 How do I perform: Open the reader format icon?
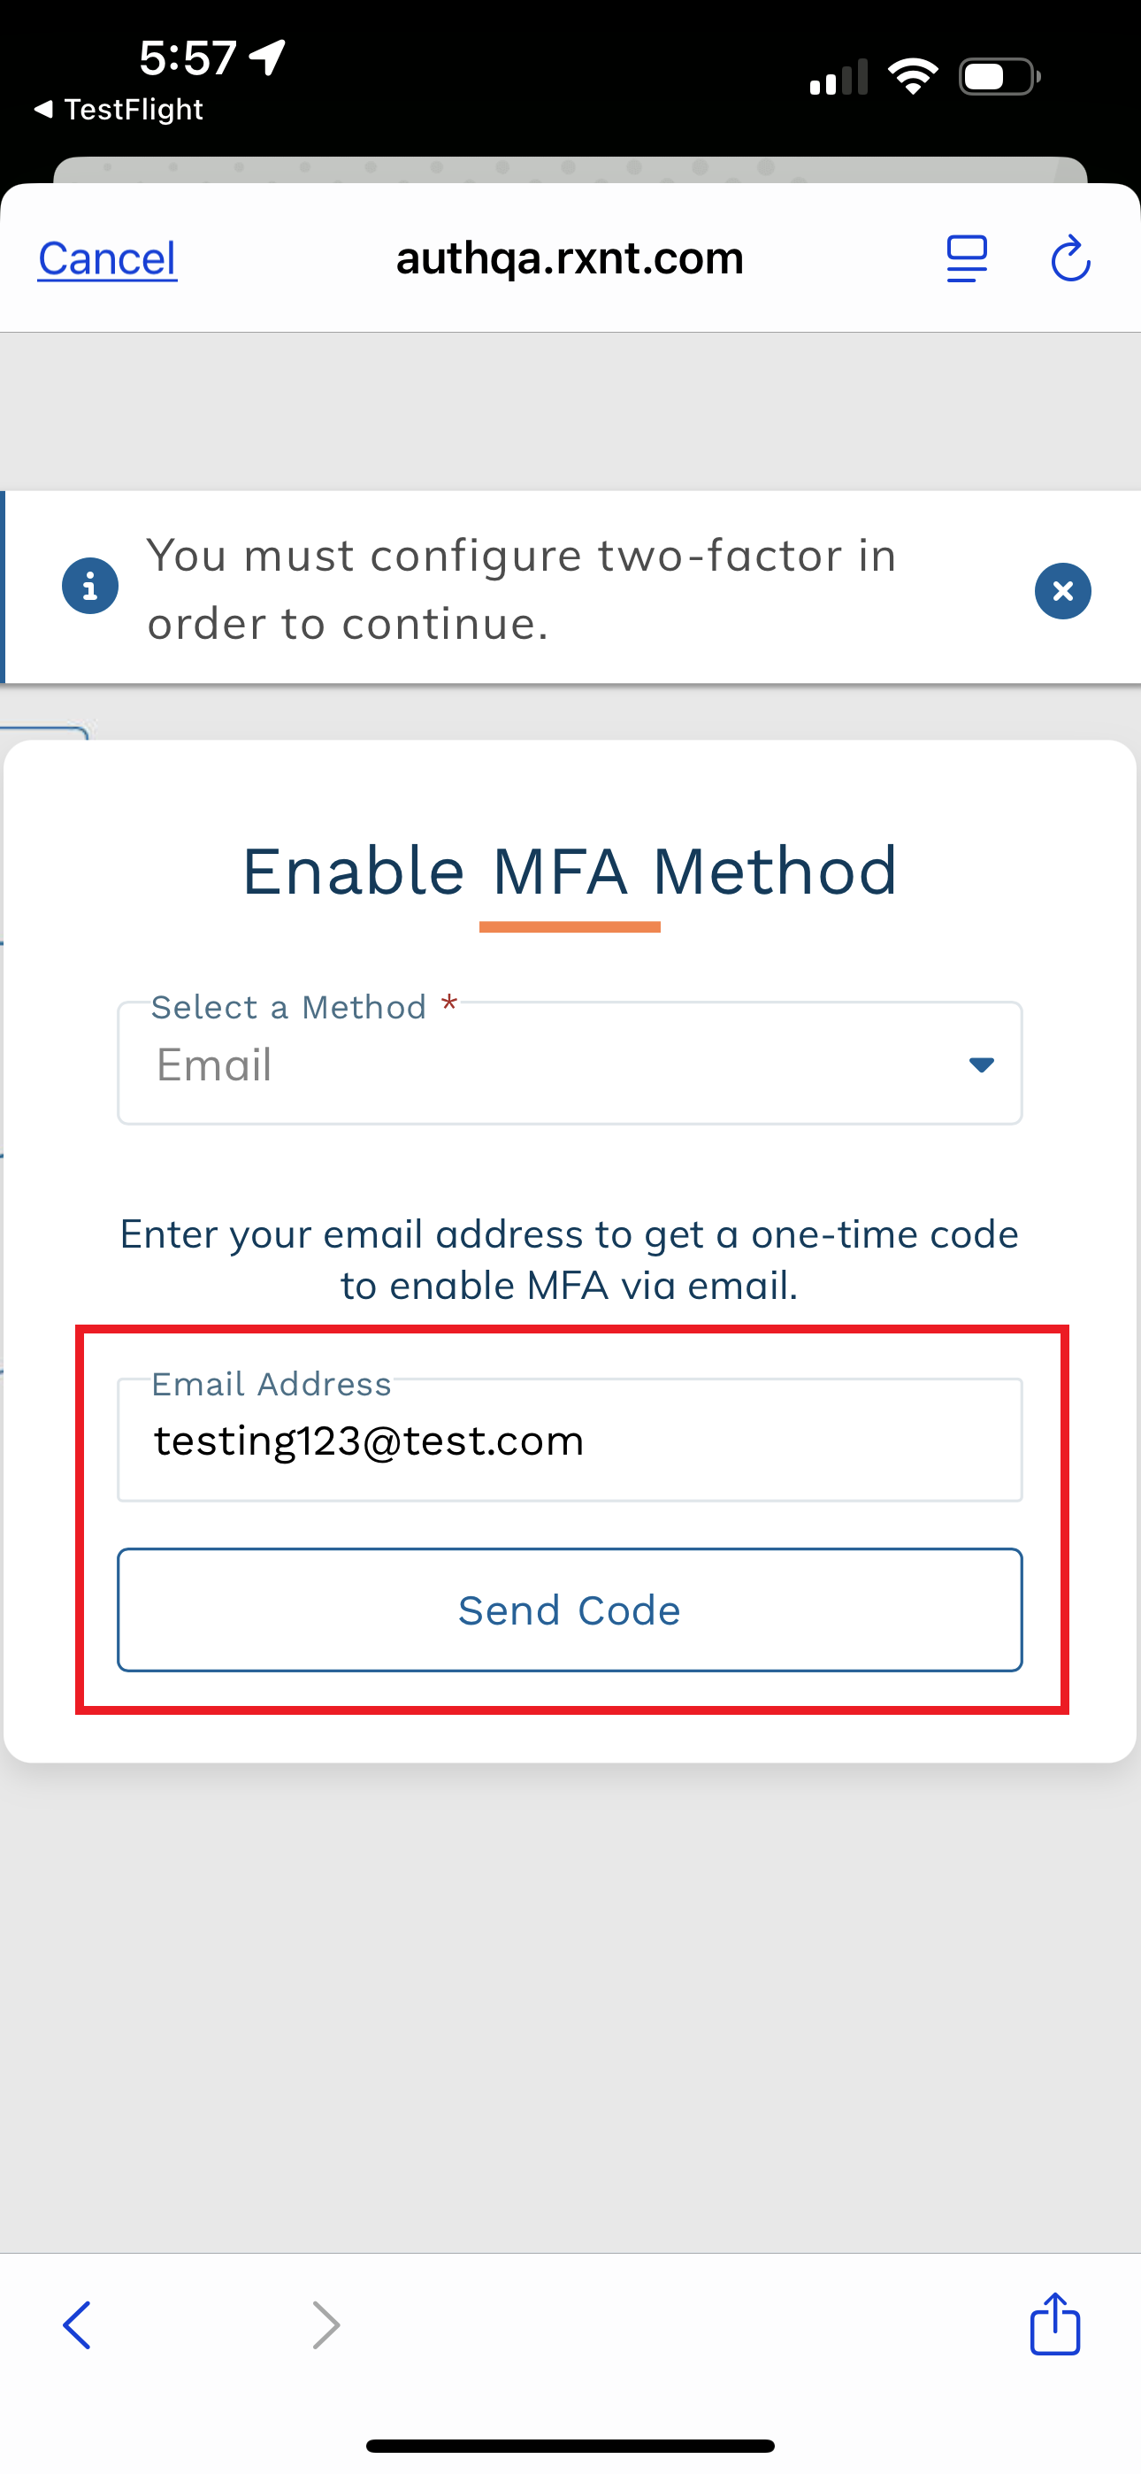pyautogui.click(x=966, y=258)
